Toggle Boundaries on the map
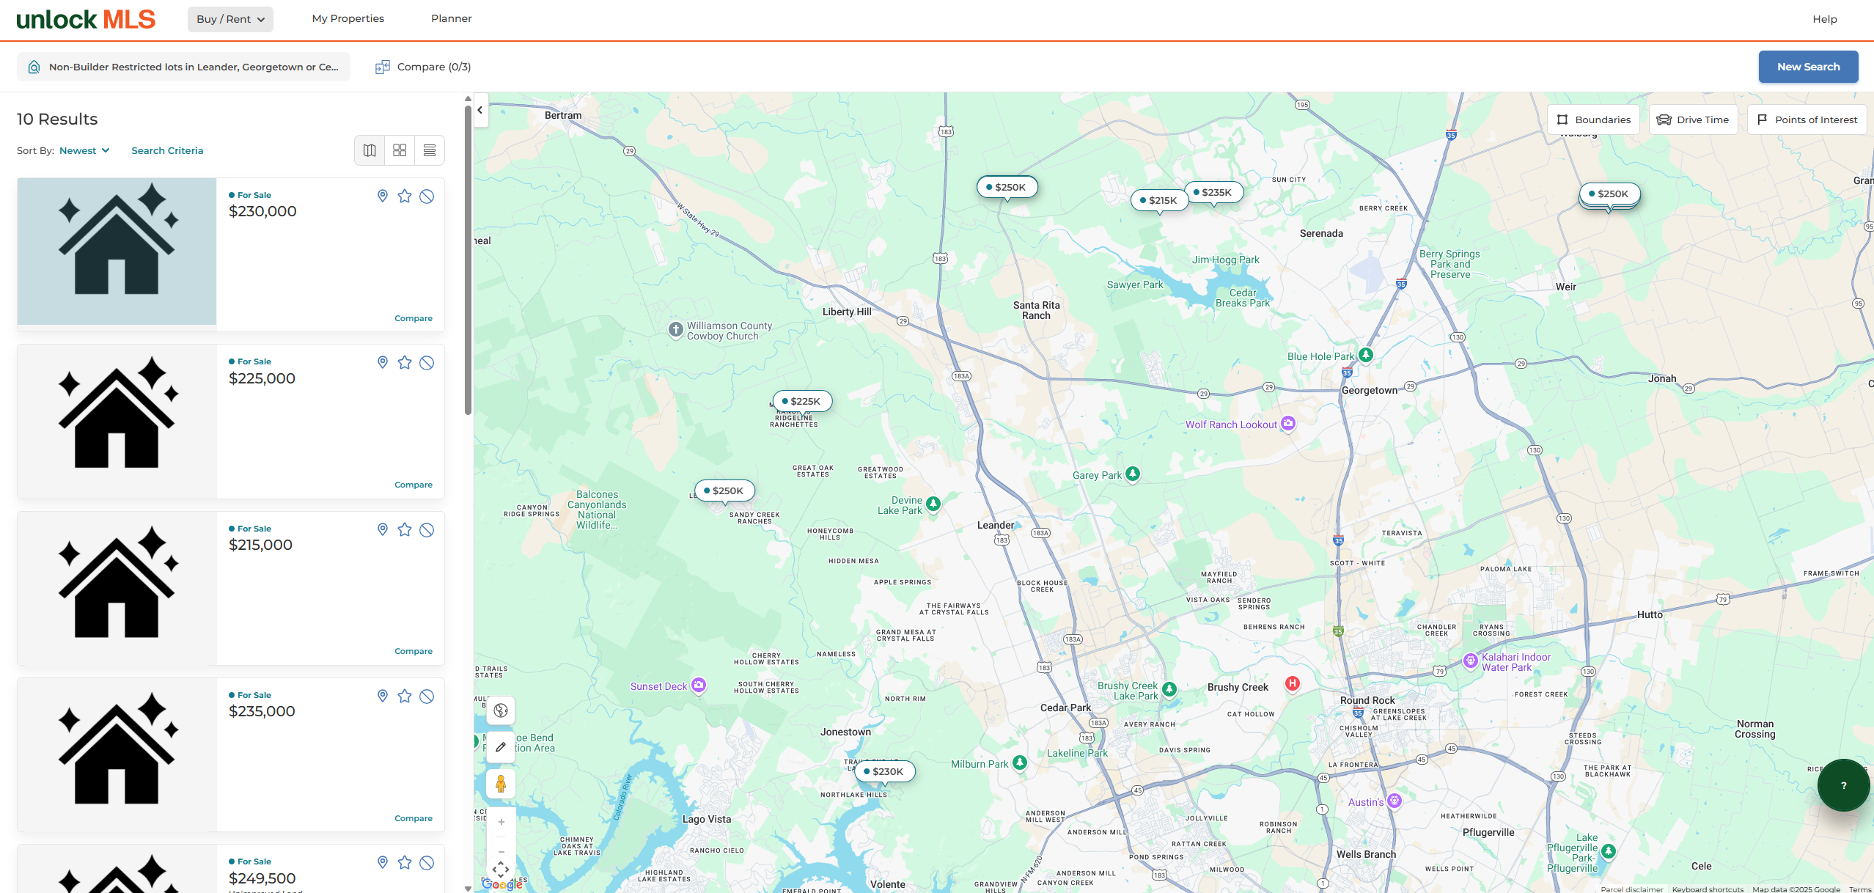The height and width of the screenshot is (893, 1874). point(1594,120)
